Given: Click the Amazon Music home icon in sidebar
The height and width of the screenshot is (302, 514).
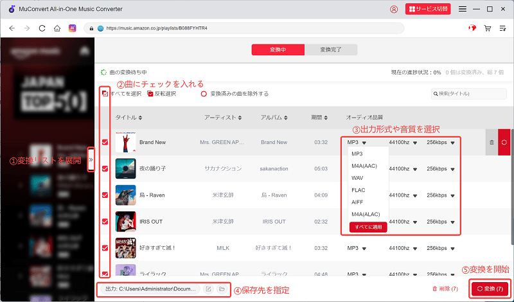Looking at the screenshot, I should pos(85,51).
